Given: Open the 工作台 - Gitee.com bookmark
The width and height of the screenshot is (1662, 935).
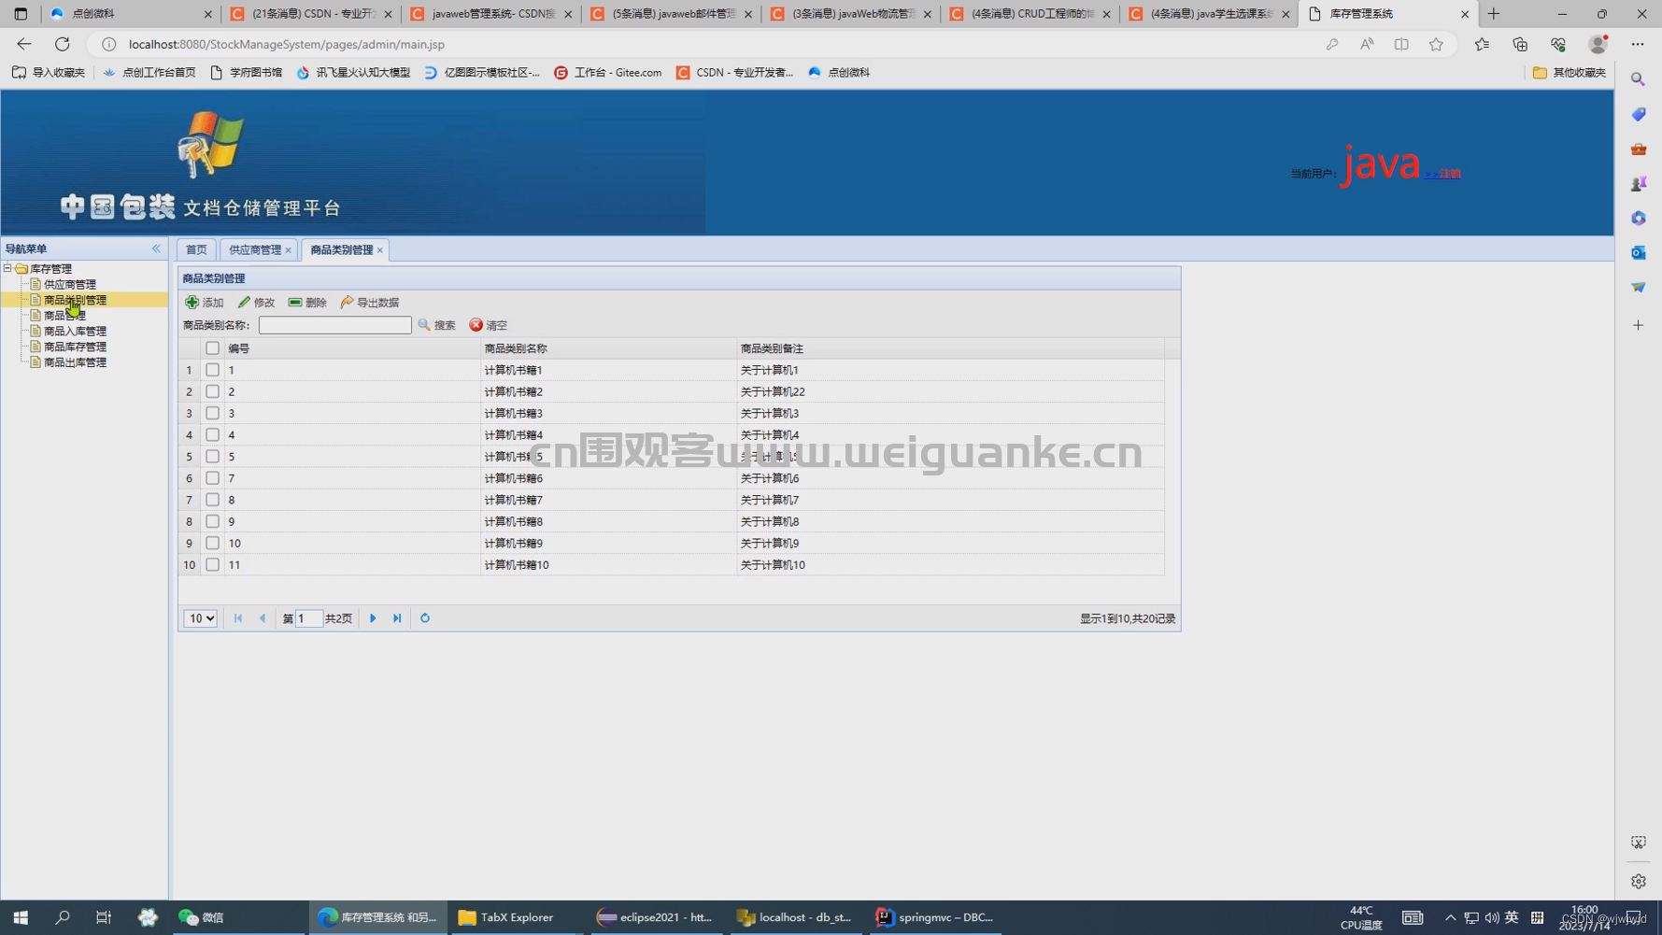Looking at the screenshot, I should coord(607,72).
